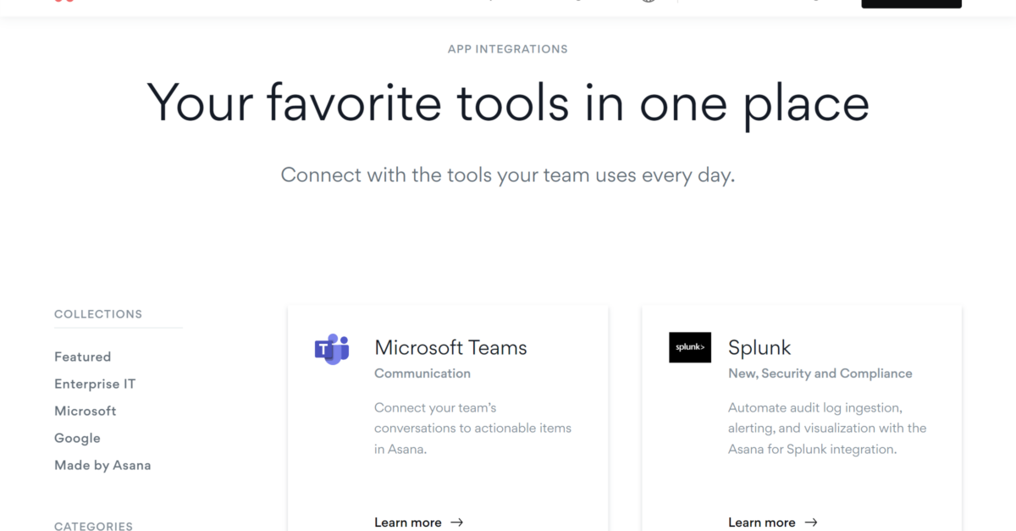
Task: Click the dark call-to-action button top right
Action: [911, 3]
